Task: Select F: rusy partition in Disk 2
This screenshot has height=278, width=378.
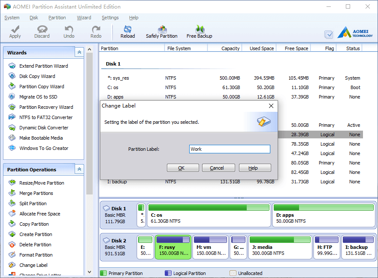Action: pyautogui.click(x=173, y=247)
